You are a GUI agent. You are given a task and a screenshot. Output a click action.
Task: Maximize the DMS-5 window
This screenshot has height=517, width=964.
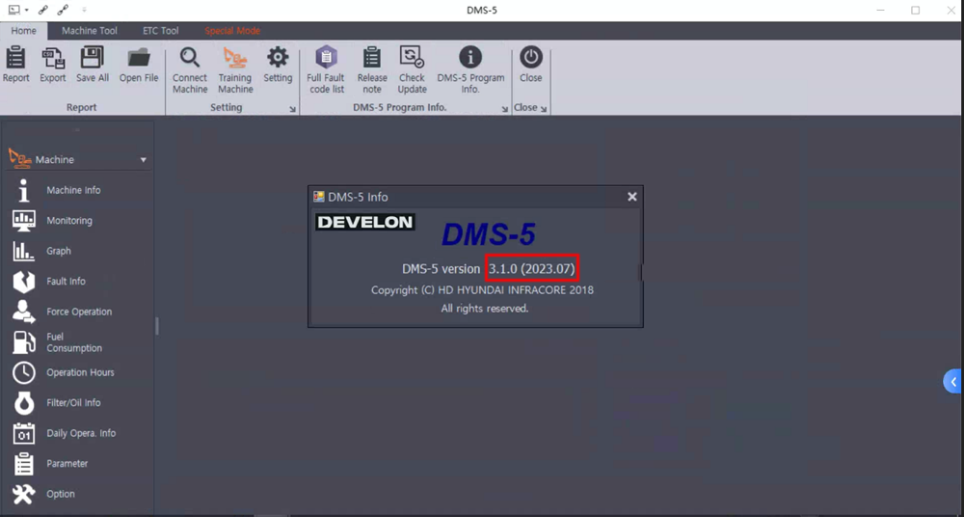(916, 11)
